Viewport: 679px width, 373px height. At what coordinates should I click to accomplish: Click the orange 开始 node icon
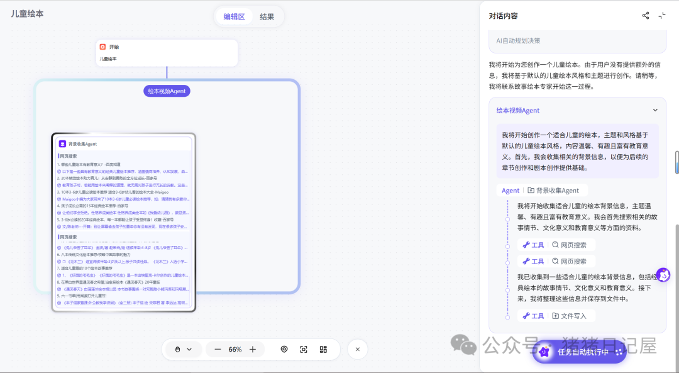pos(102,46)
